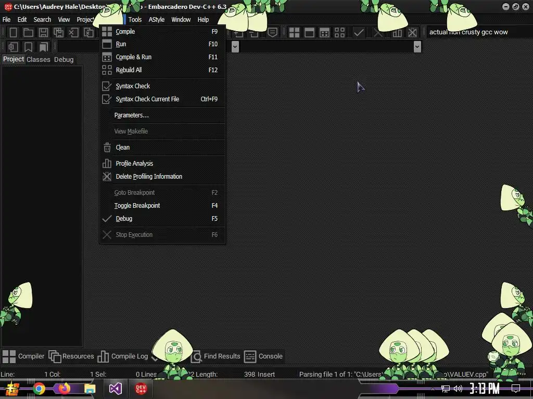
Task: Open Parameters... from the menu
Action: (162, 115)
